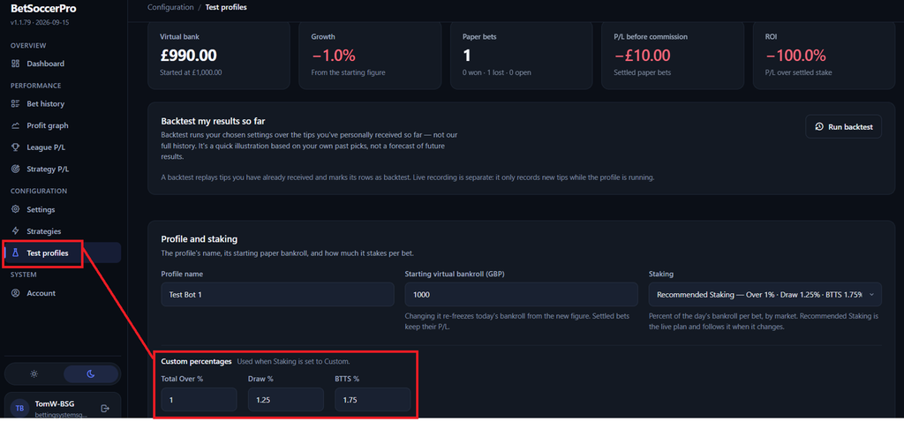Go to Configuration breadcrumb link

170,7
